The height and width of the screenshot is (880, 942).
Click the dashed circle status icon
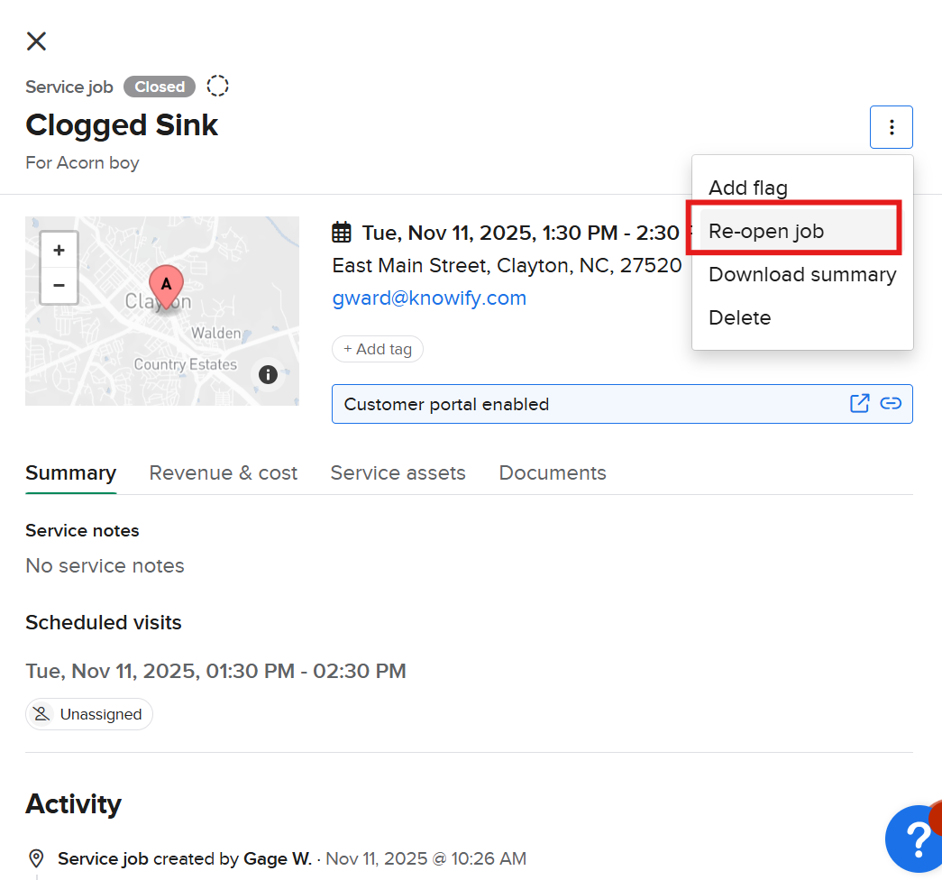coord(217,86)
